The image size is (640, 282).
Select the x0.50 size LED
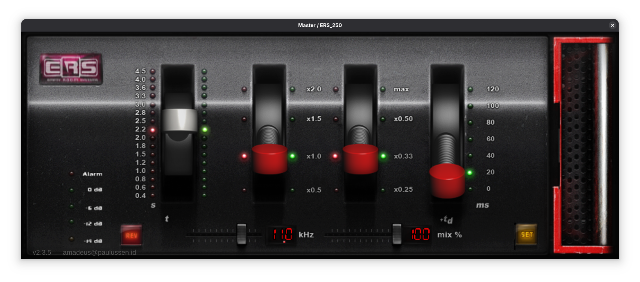(383, 119)
